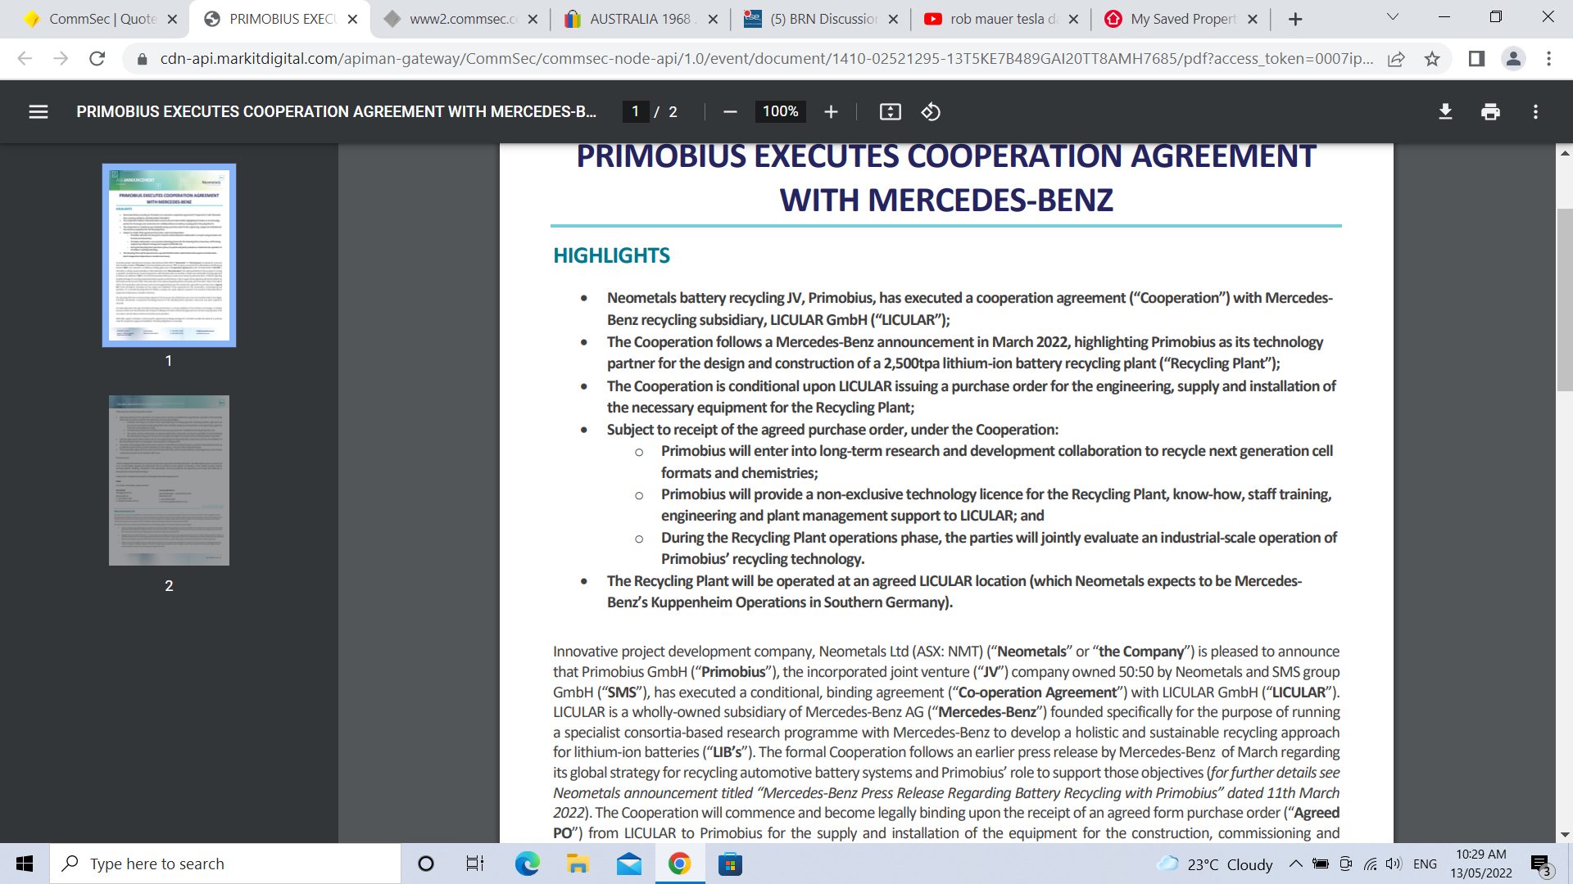
Task: Open Task View on taskbar
Action: [475, 864]
